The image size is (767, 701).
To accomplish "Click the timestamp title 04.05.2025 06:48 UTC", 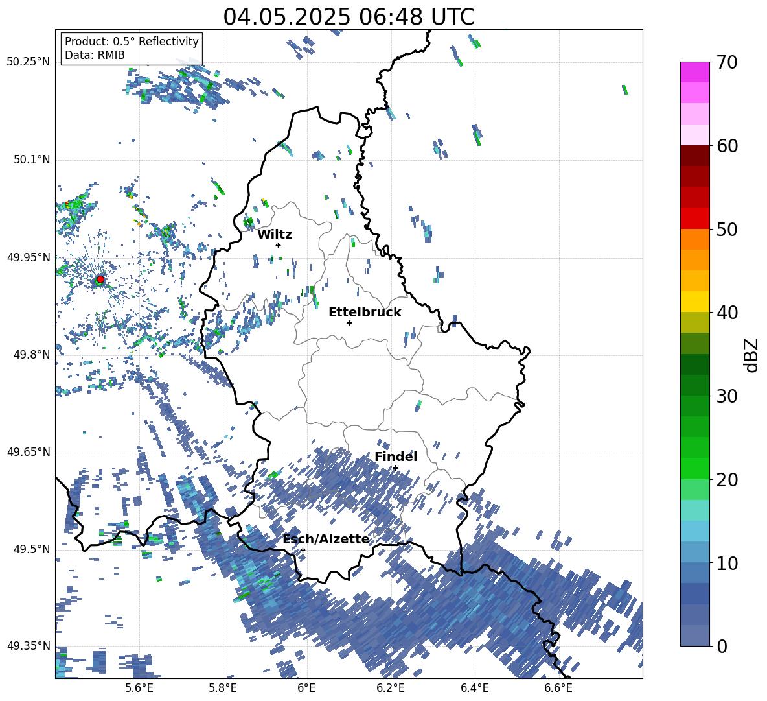I will point(349,17).
